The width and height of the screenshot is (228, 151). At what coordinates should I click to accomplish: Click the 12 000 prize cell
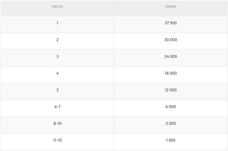tap(171, 90)
